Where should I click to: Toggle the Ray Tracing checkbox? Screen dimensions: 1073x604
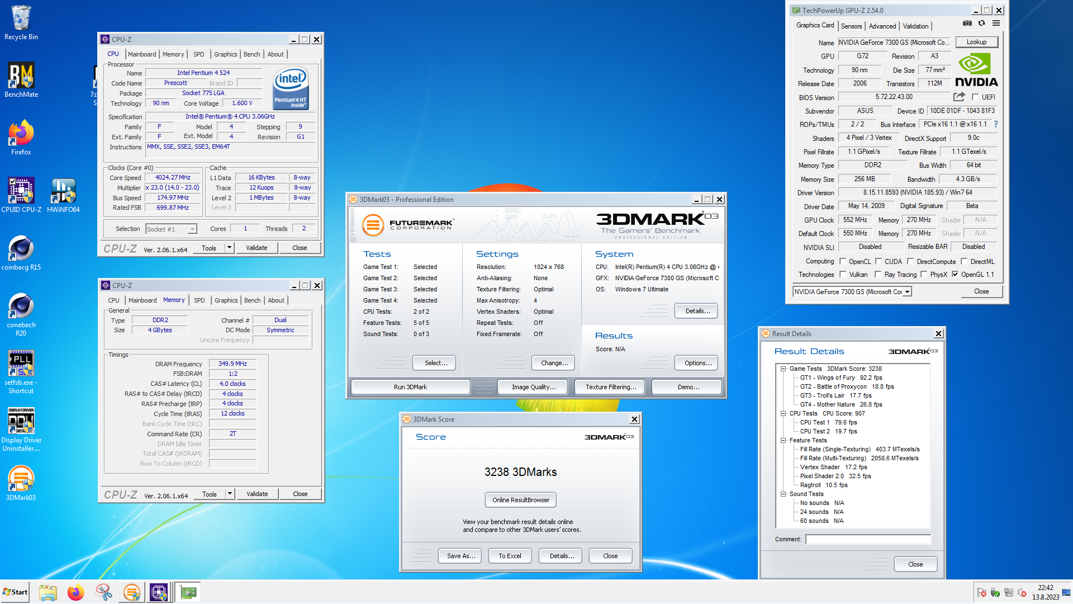(878, 274)
